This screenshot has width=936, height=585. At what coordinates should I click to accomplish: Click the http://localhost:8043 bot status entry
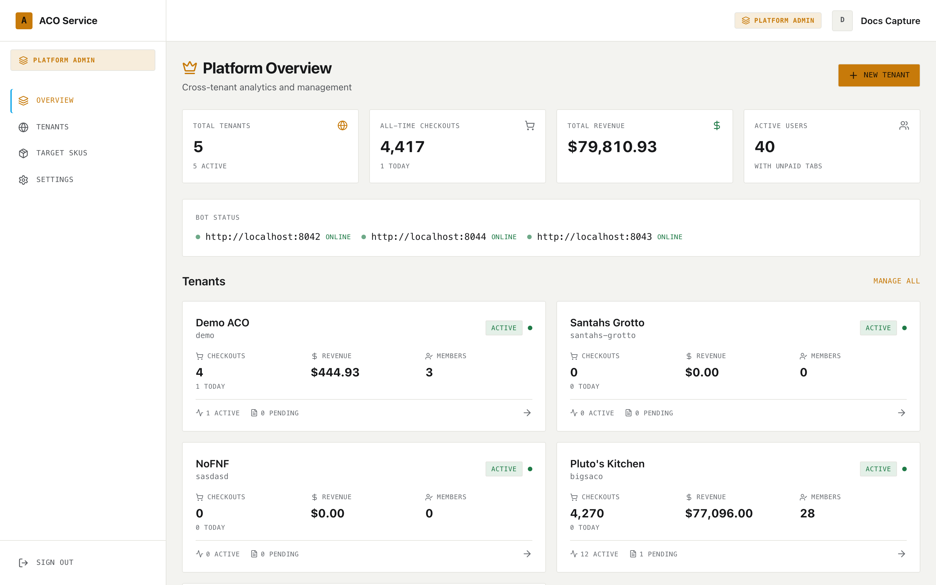(604, 237)
